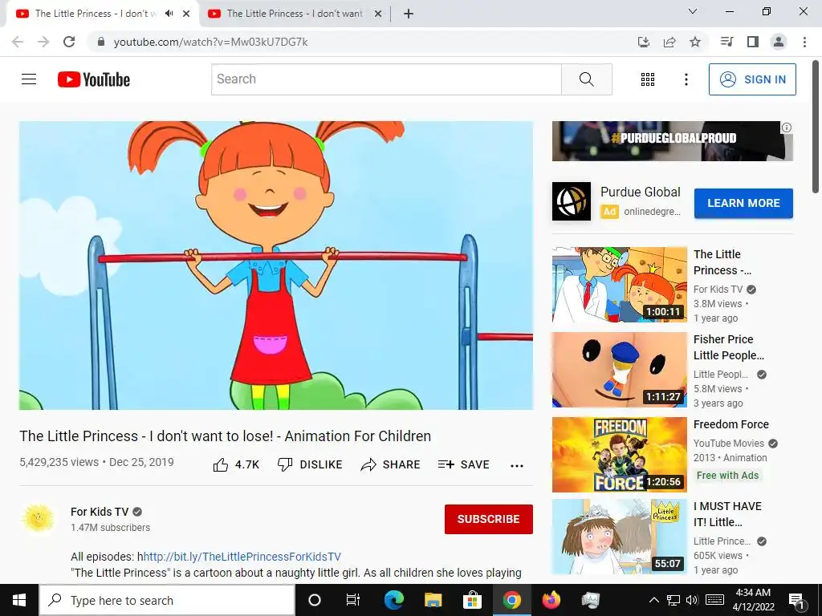The width and height of the screenshot is (822, 616).
Task: Open the YouTube apps grid icon
Action: pos(648,79)
